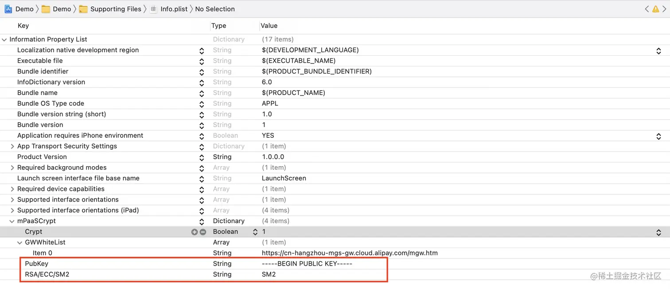This screenshot has width=670, height=289.
Task: Click the Demo project icon in breadcrumb
Action: click(x=8, y=9)
